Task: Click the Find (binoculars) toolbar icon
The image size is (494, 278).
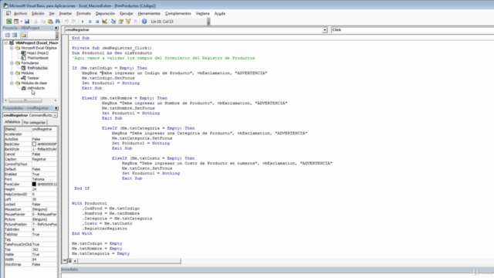Action: (58, 22)
